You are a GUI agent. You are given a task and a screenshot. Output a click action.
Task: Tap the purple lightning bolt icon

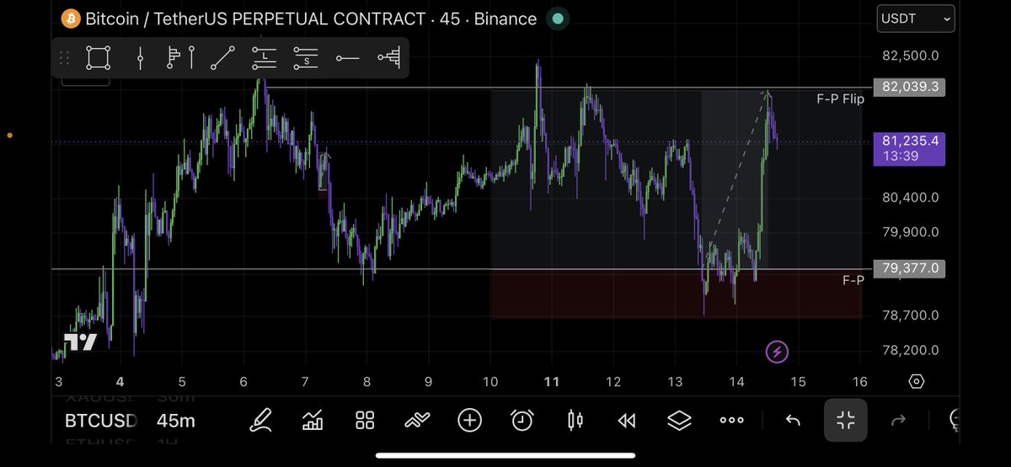[x=777, y=352]
